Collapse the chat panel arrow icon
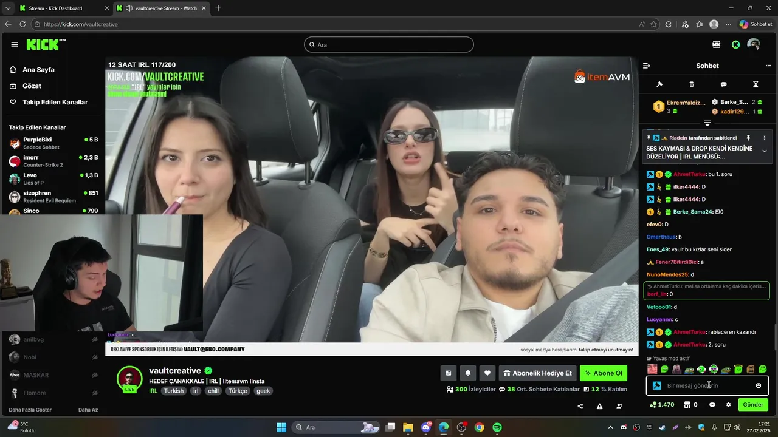The height and width of the screenshot is (437, 778). pyautogui.click(x=647, y=66)
